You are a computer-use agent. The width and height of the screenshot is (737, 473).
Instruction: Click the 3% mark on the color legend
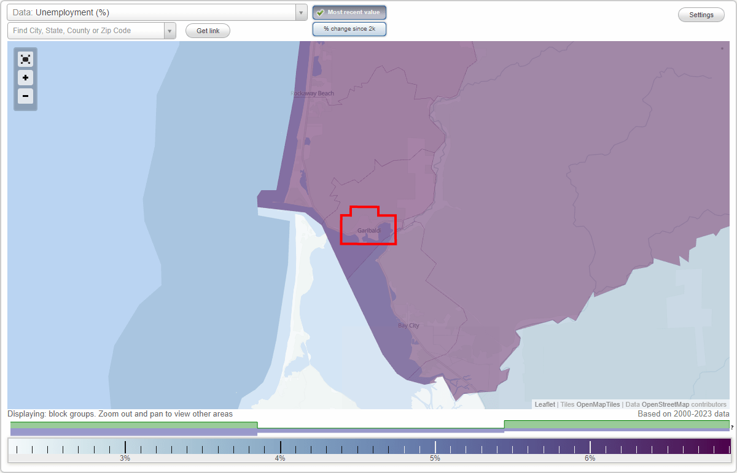125,458
